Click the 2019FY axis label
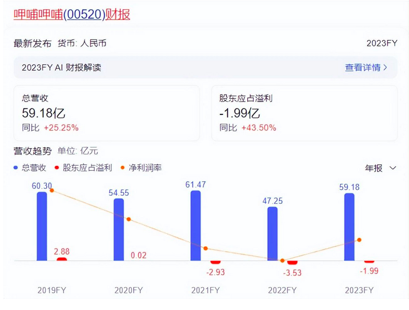 click(x=52, y=290)
